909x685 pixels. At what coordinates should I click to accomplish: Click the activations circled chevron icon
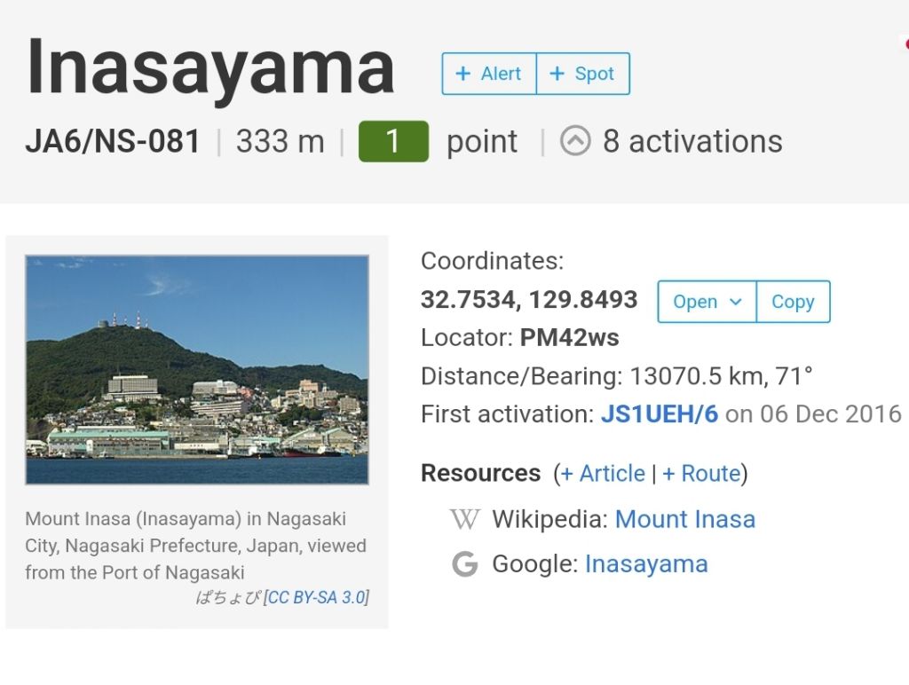(x=575, y=141)
